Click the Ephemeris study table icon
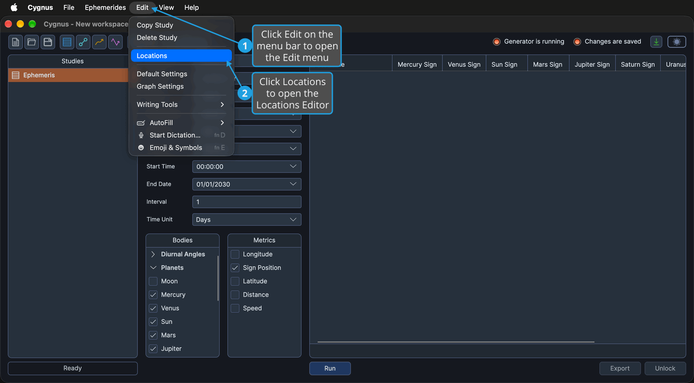This screenshot has height=383, width=694. (x=16, y=75)
